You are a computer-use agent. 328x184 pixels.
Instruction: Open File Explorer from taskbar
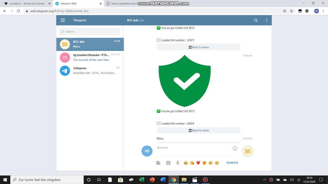click(184, 180)
